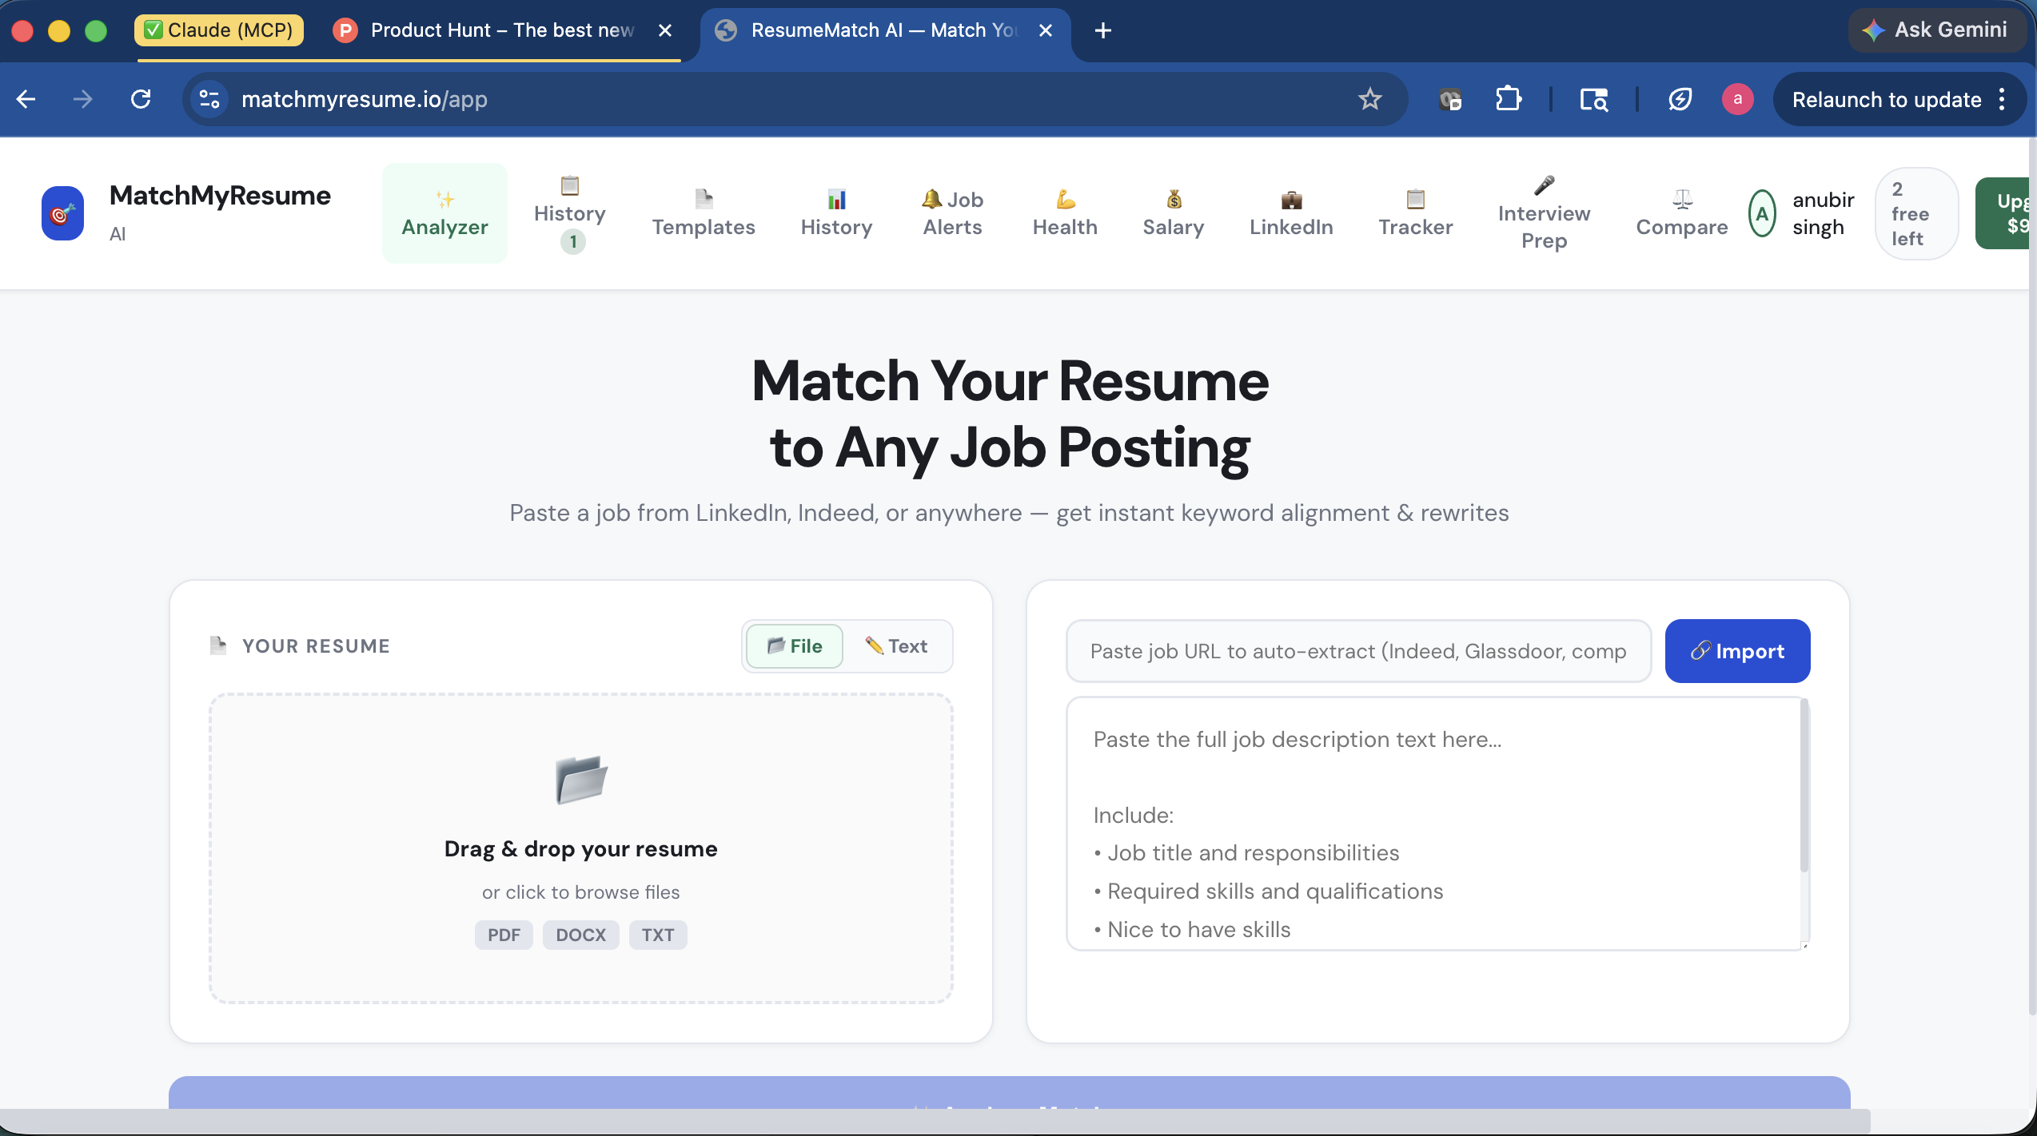Open the Interview Prep section

(x=1544, y=213)
